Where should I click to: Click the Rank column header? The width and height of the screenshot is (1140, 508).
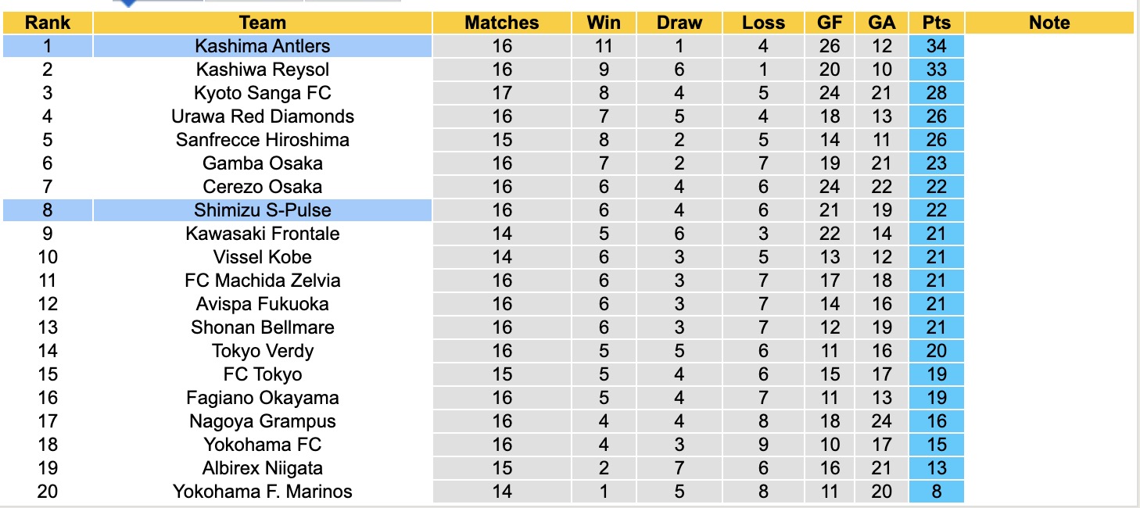click(x=47, y=23)
